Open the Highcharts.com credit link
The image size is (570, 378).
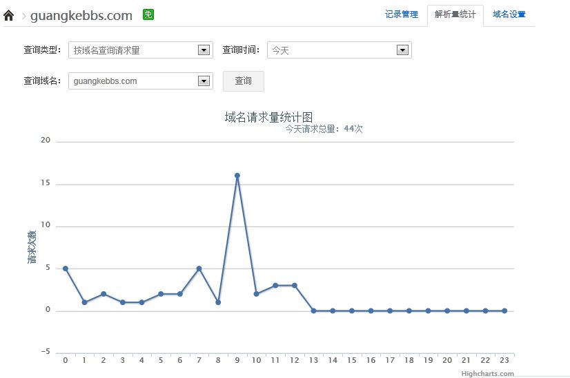pos(487,374)
